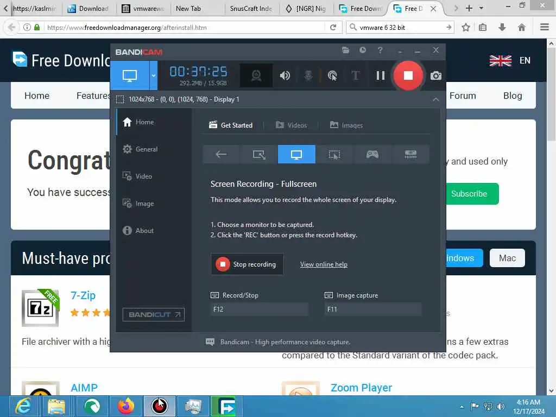Open Internet Explorer from the taskbar
The image size is (556, 417).
[x=23, y=406]
